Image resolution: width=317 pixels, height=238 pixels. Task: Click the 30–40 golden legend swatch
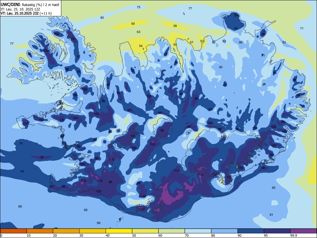93,231
